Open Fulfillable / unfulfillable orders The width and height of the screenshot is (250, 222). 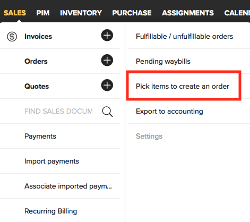[x=184, y=37]
